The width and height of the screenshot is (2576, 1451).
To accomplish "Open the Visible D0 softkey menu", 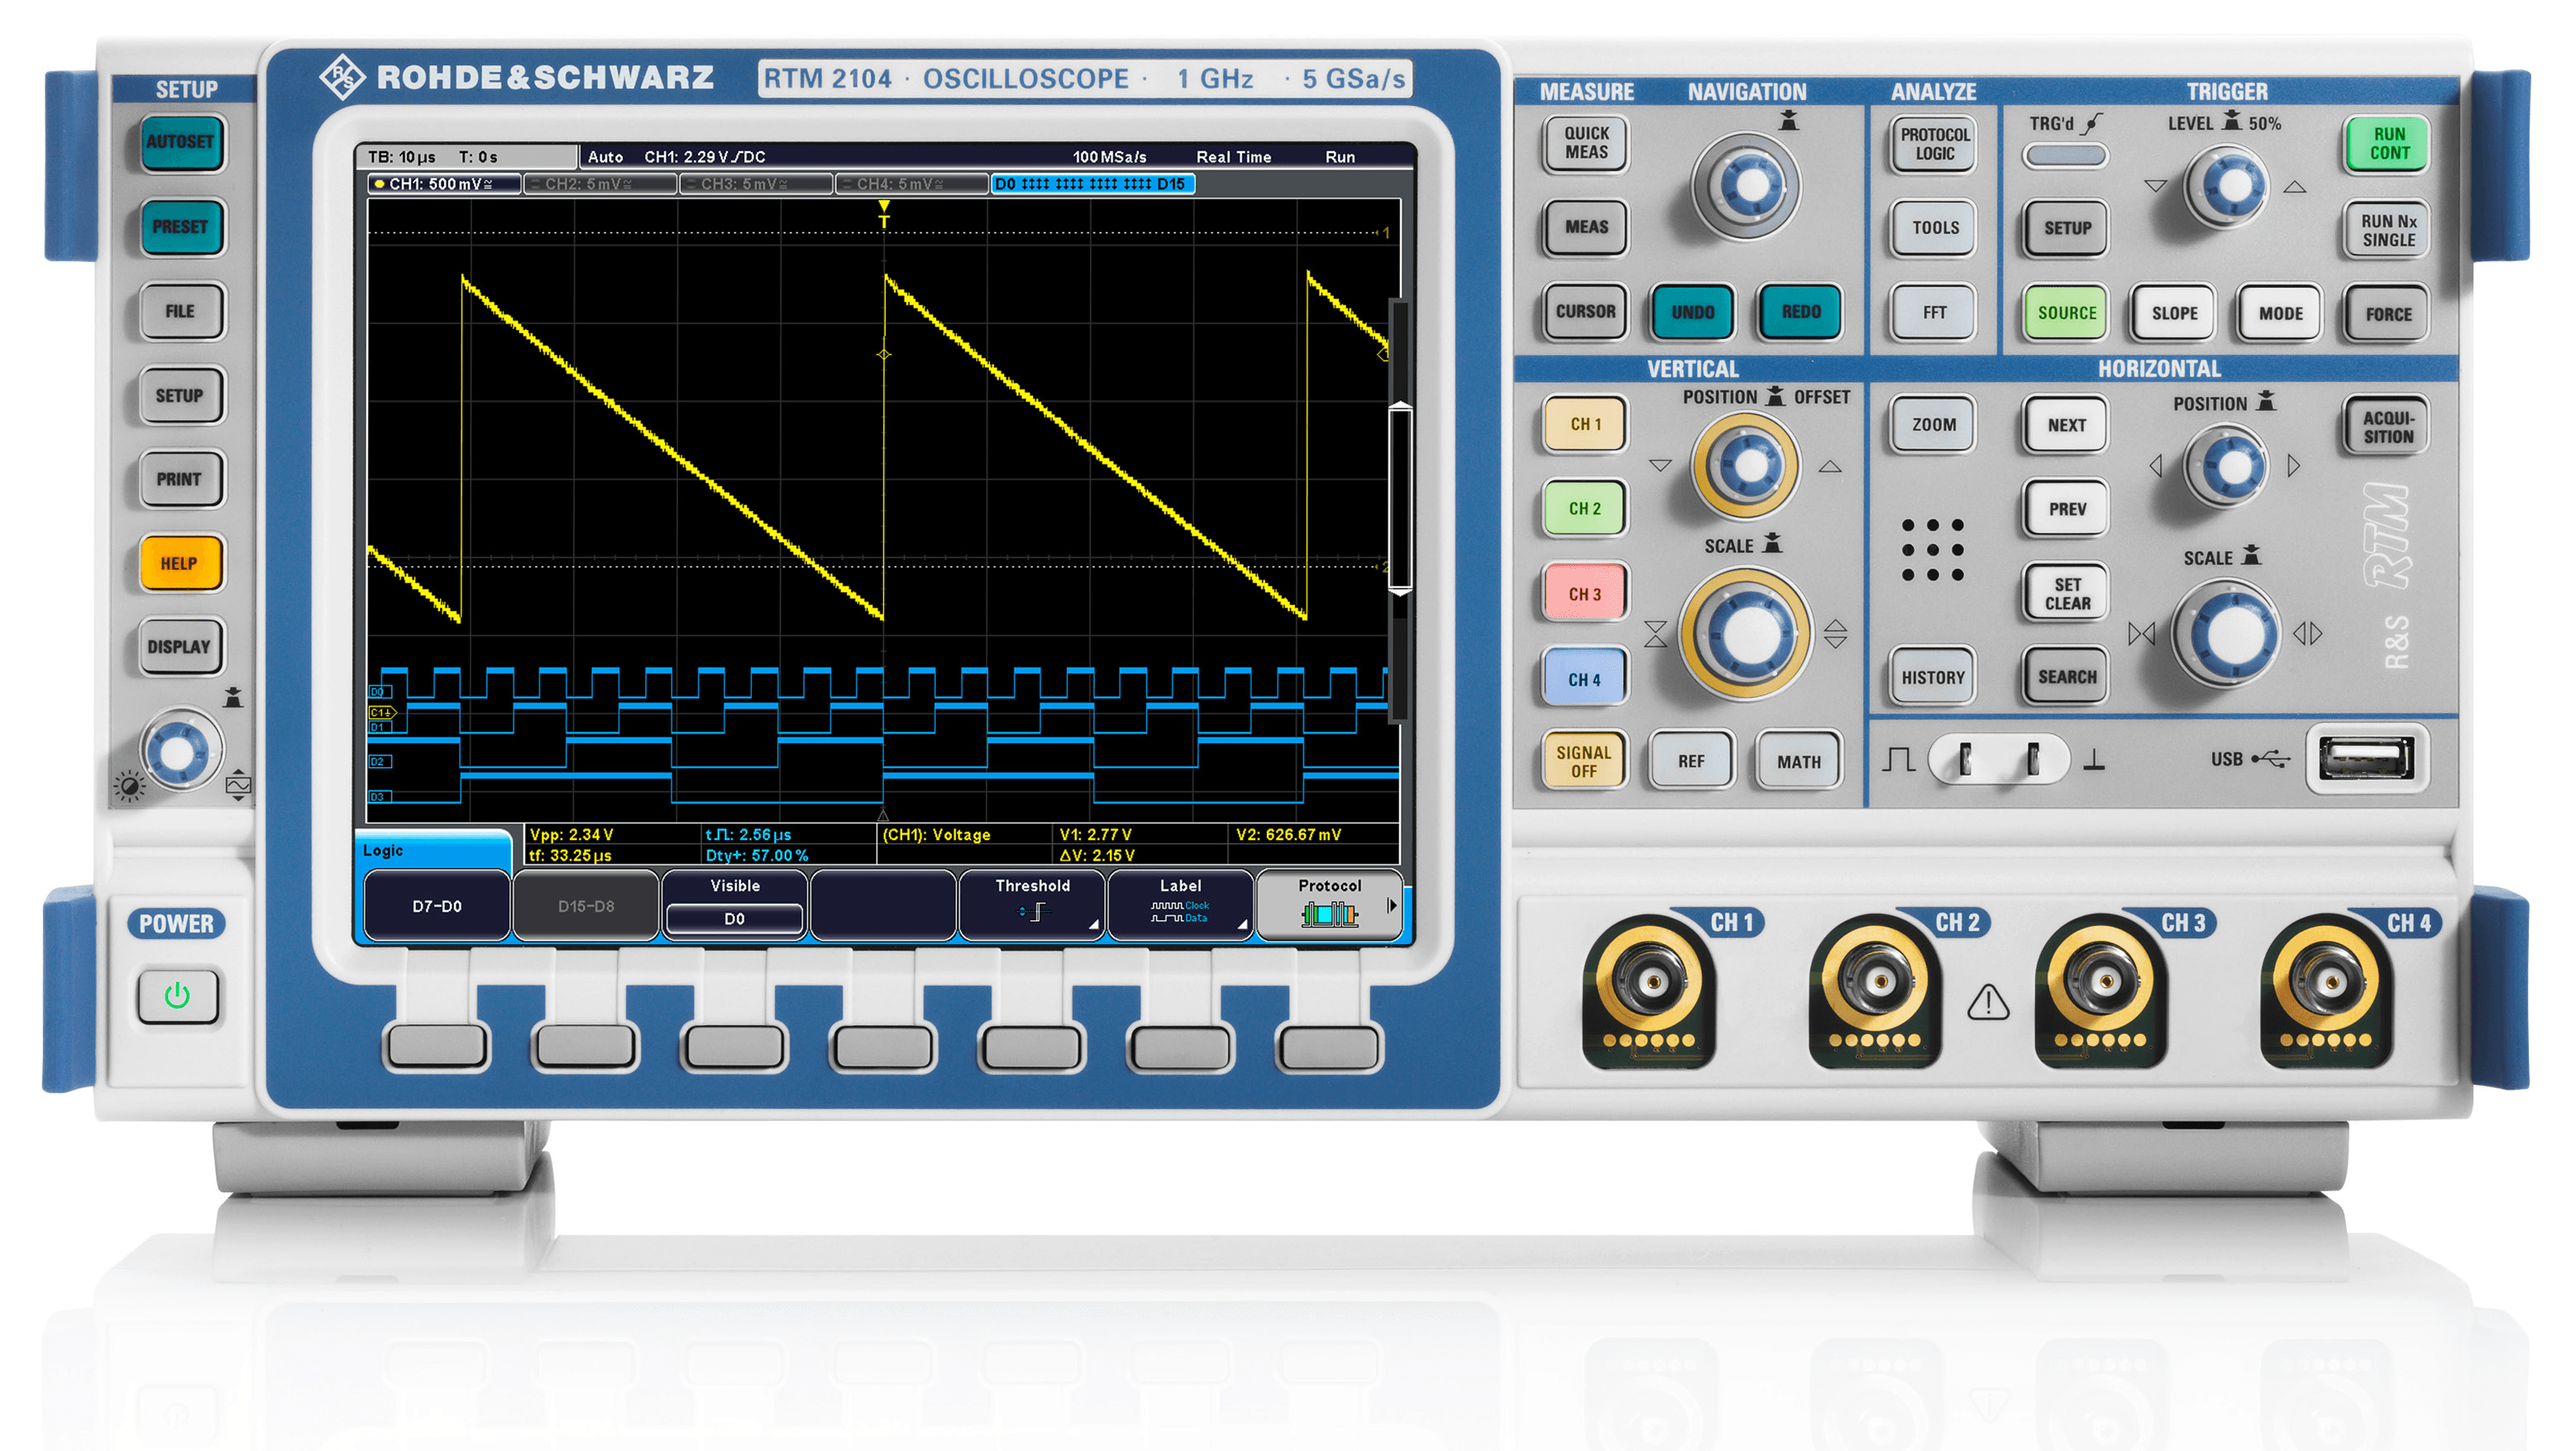I will (735, 906).
